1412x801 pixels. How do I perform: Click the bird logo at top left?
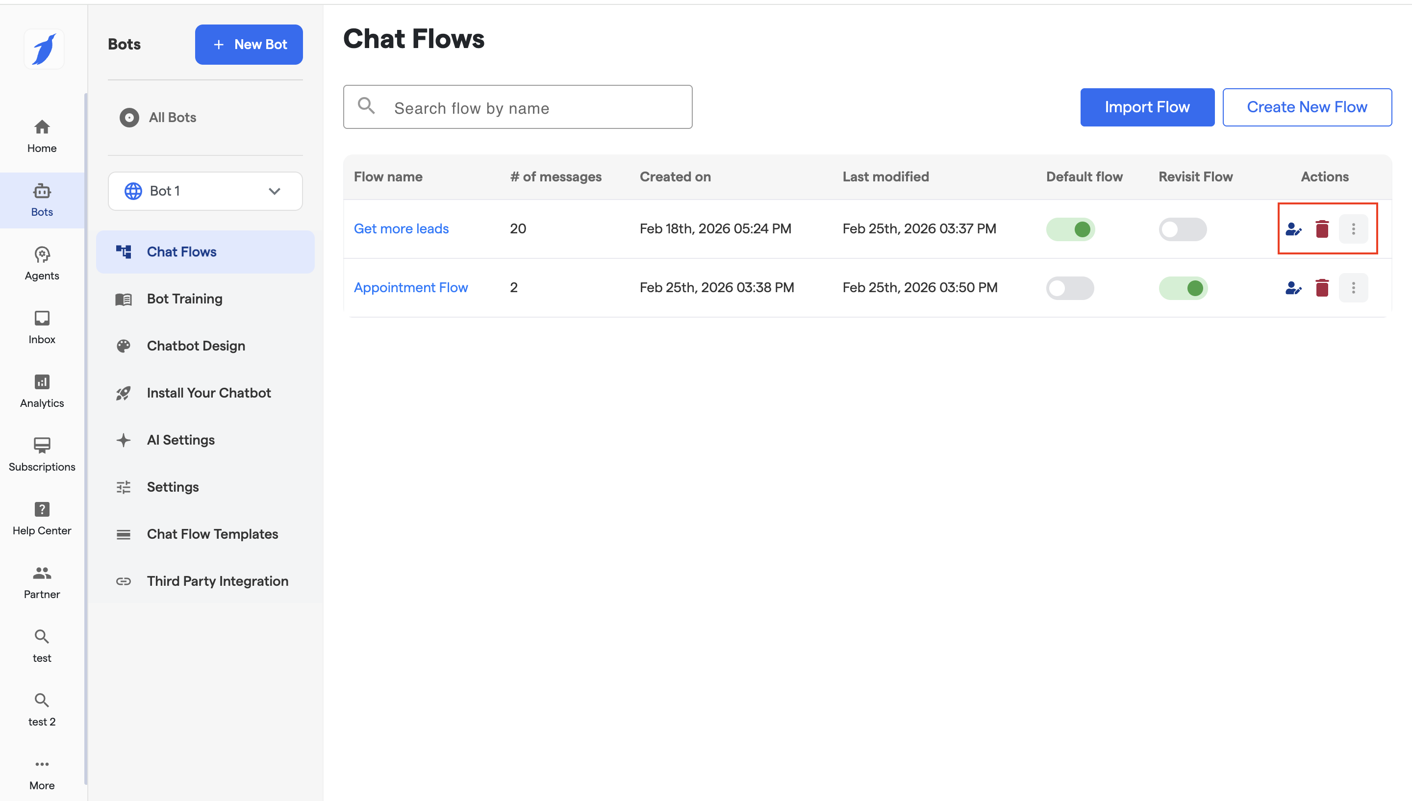click(x=44, y=50)
